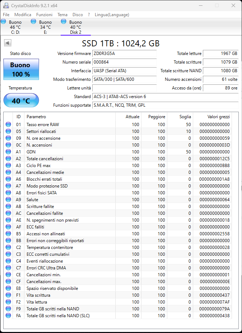Open the Funzioni menu
Viewport: 242px width, 333px height.
point(44,15)
